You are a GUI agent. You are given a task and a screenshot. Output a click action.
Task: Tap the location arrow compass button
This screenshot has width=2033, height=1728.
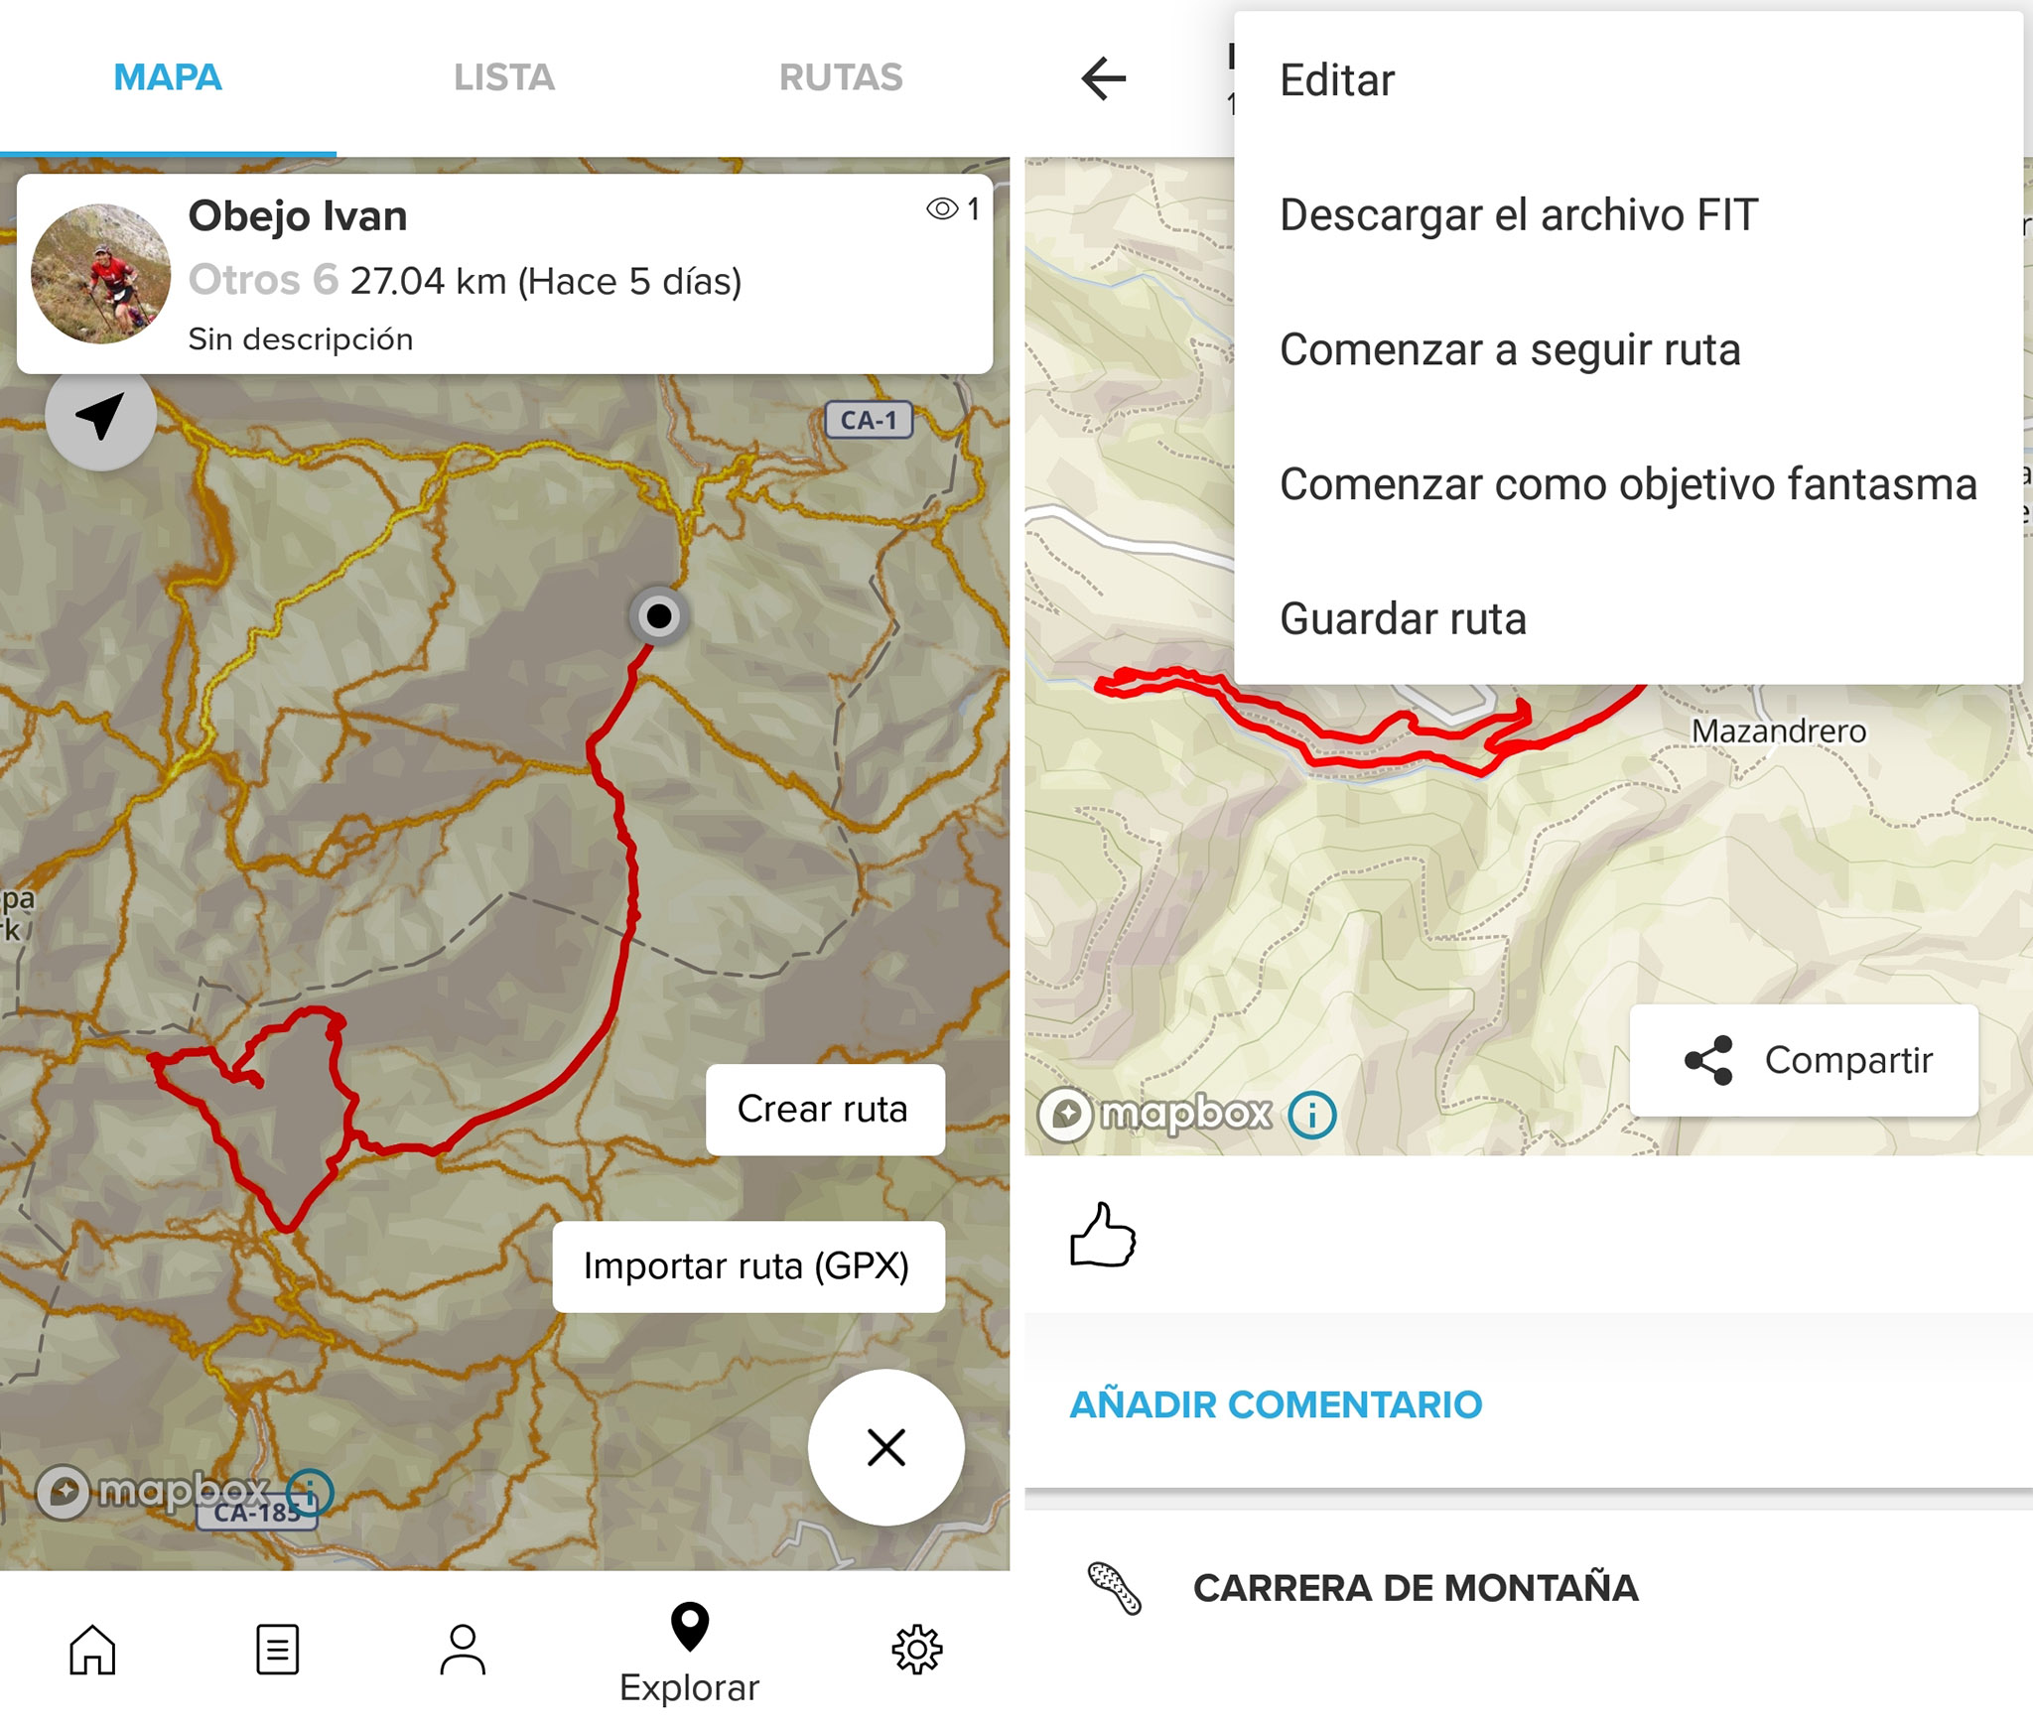tap(100, 417)
